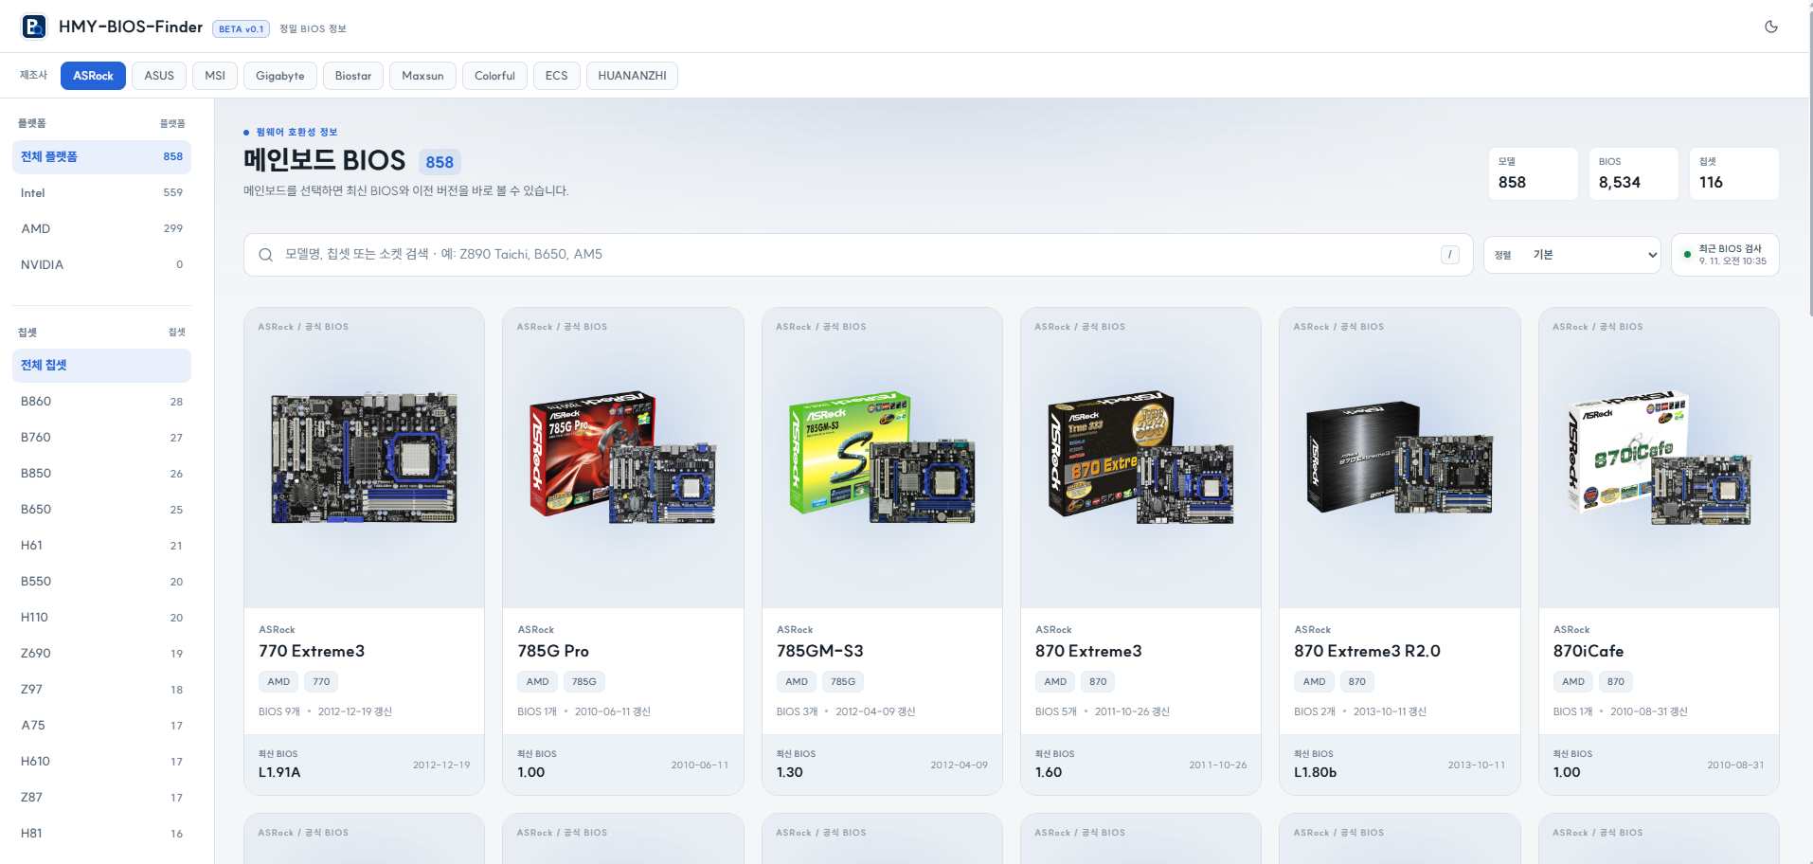Select the ASUS manufacturer tab
This screenshot has height=864, width=1813.
pos(159,76)
